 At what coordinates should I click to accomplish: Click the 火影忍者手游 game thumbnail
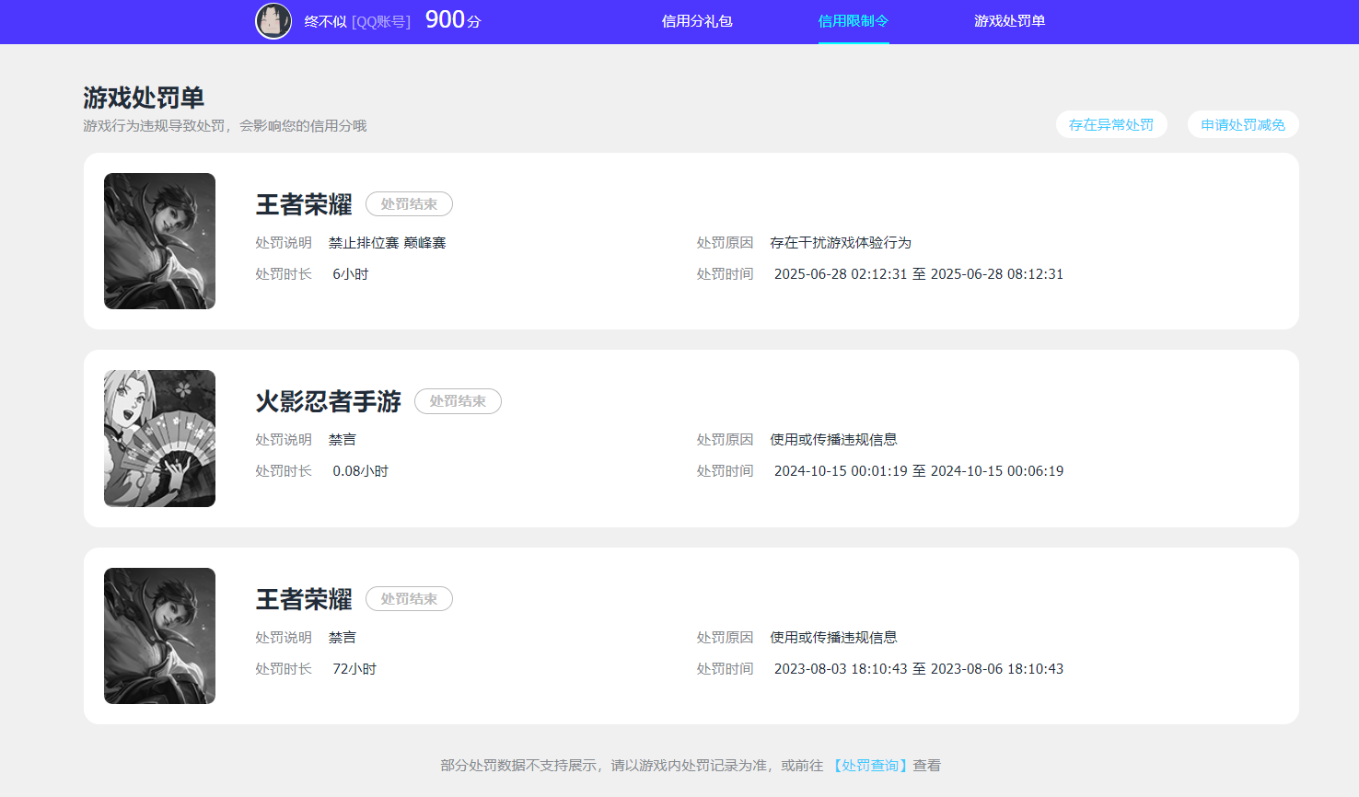(x=159, y=438)
